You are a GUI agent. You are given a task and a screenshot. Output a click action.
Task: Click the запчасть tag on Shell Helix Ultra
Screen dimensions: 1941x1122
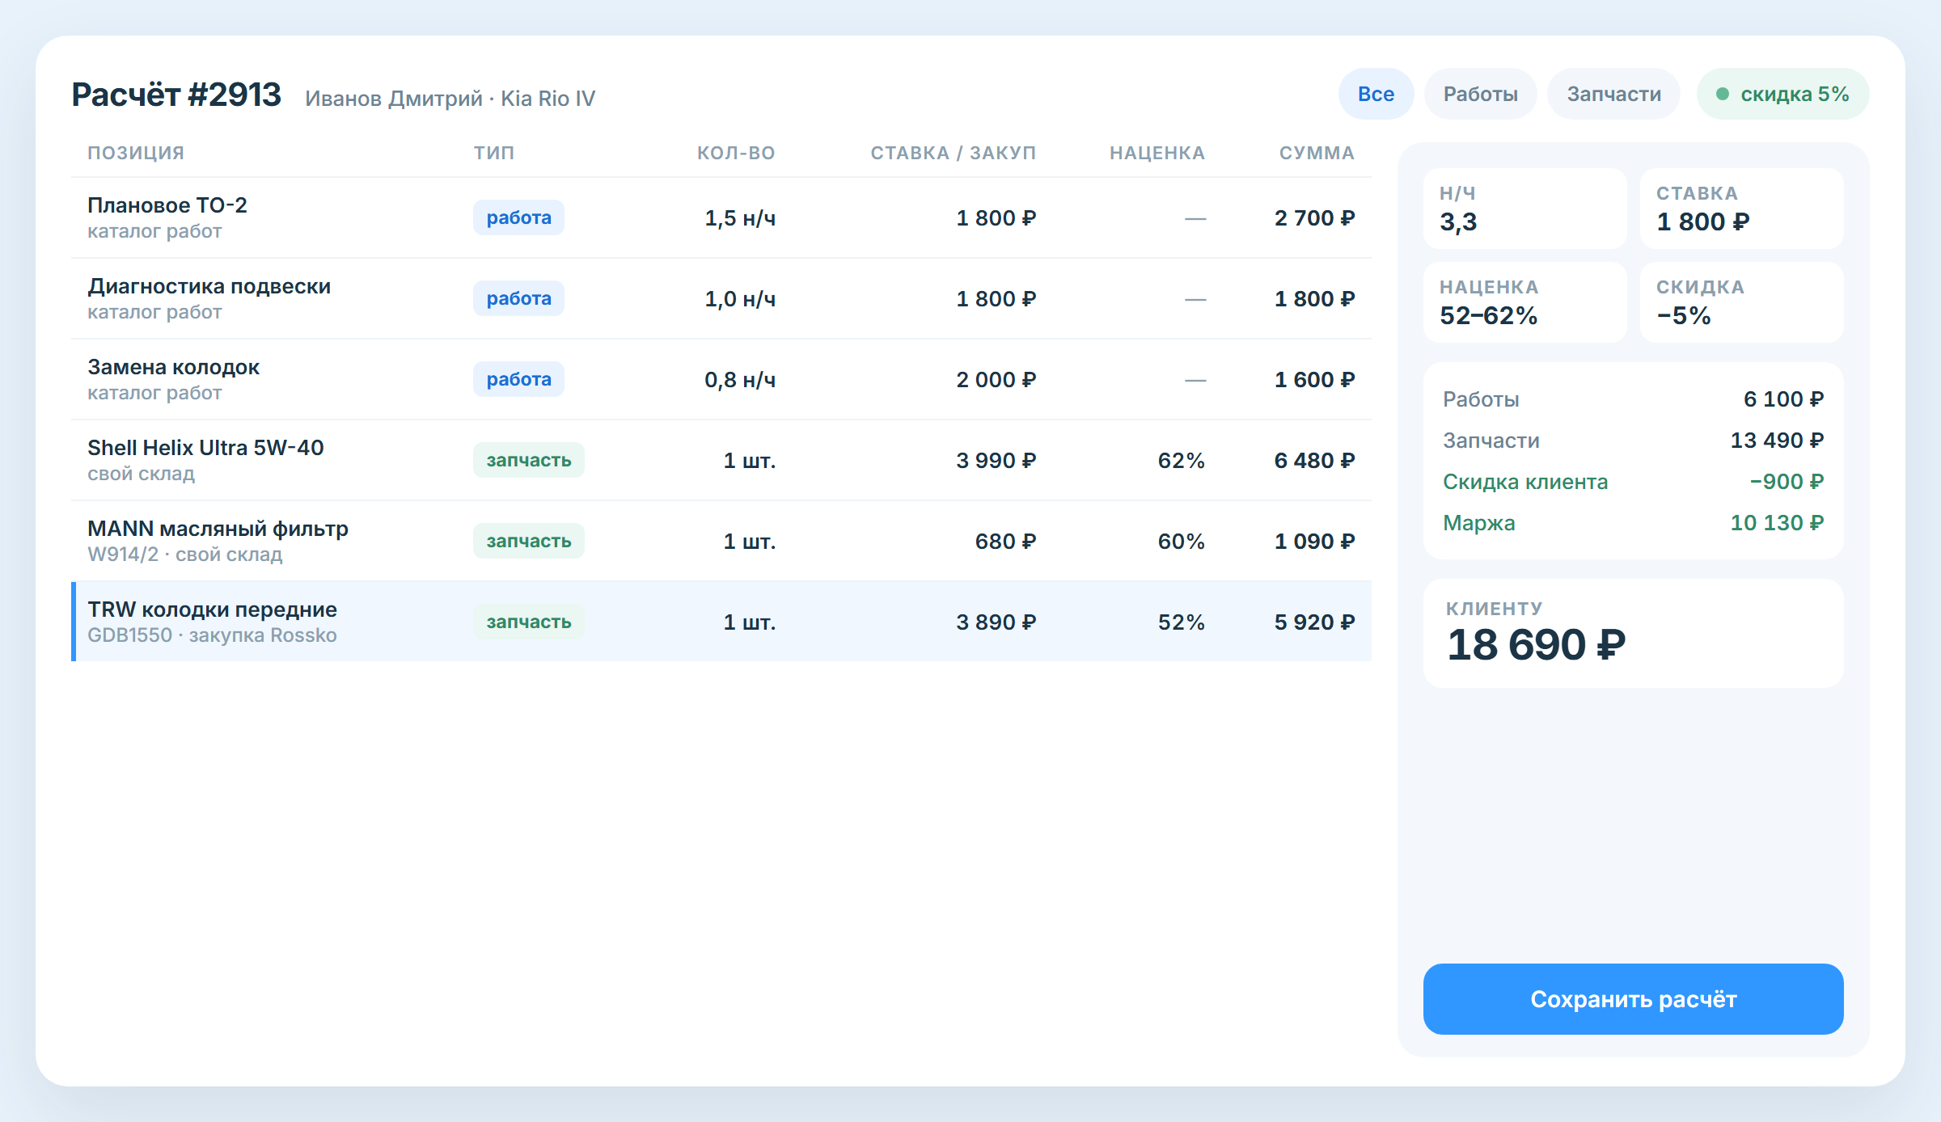pos(529,460)
